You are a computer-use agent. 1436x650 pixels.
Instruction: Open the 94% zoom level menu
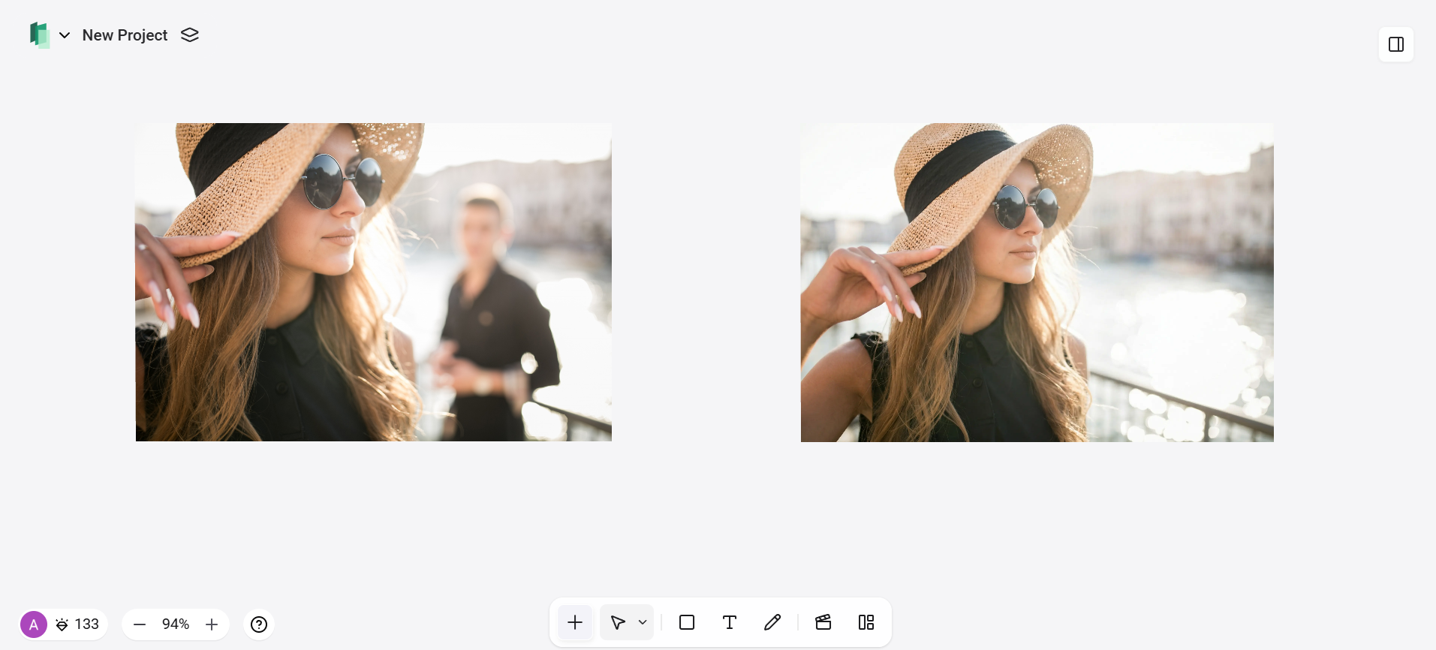(x=176, y=624)
